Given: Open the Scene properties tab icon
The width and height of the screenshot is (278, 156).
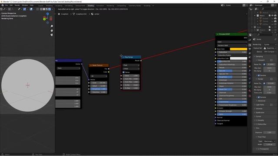Looking at the screenshot, I should pos(250,57).
